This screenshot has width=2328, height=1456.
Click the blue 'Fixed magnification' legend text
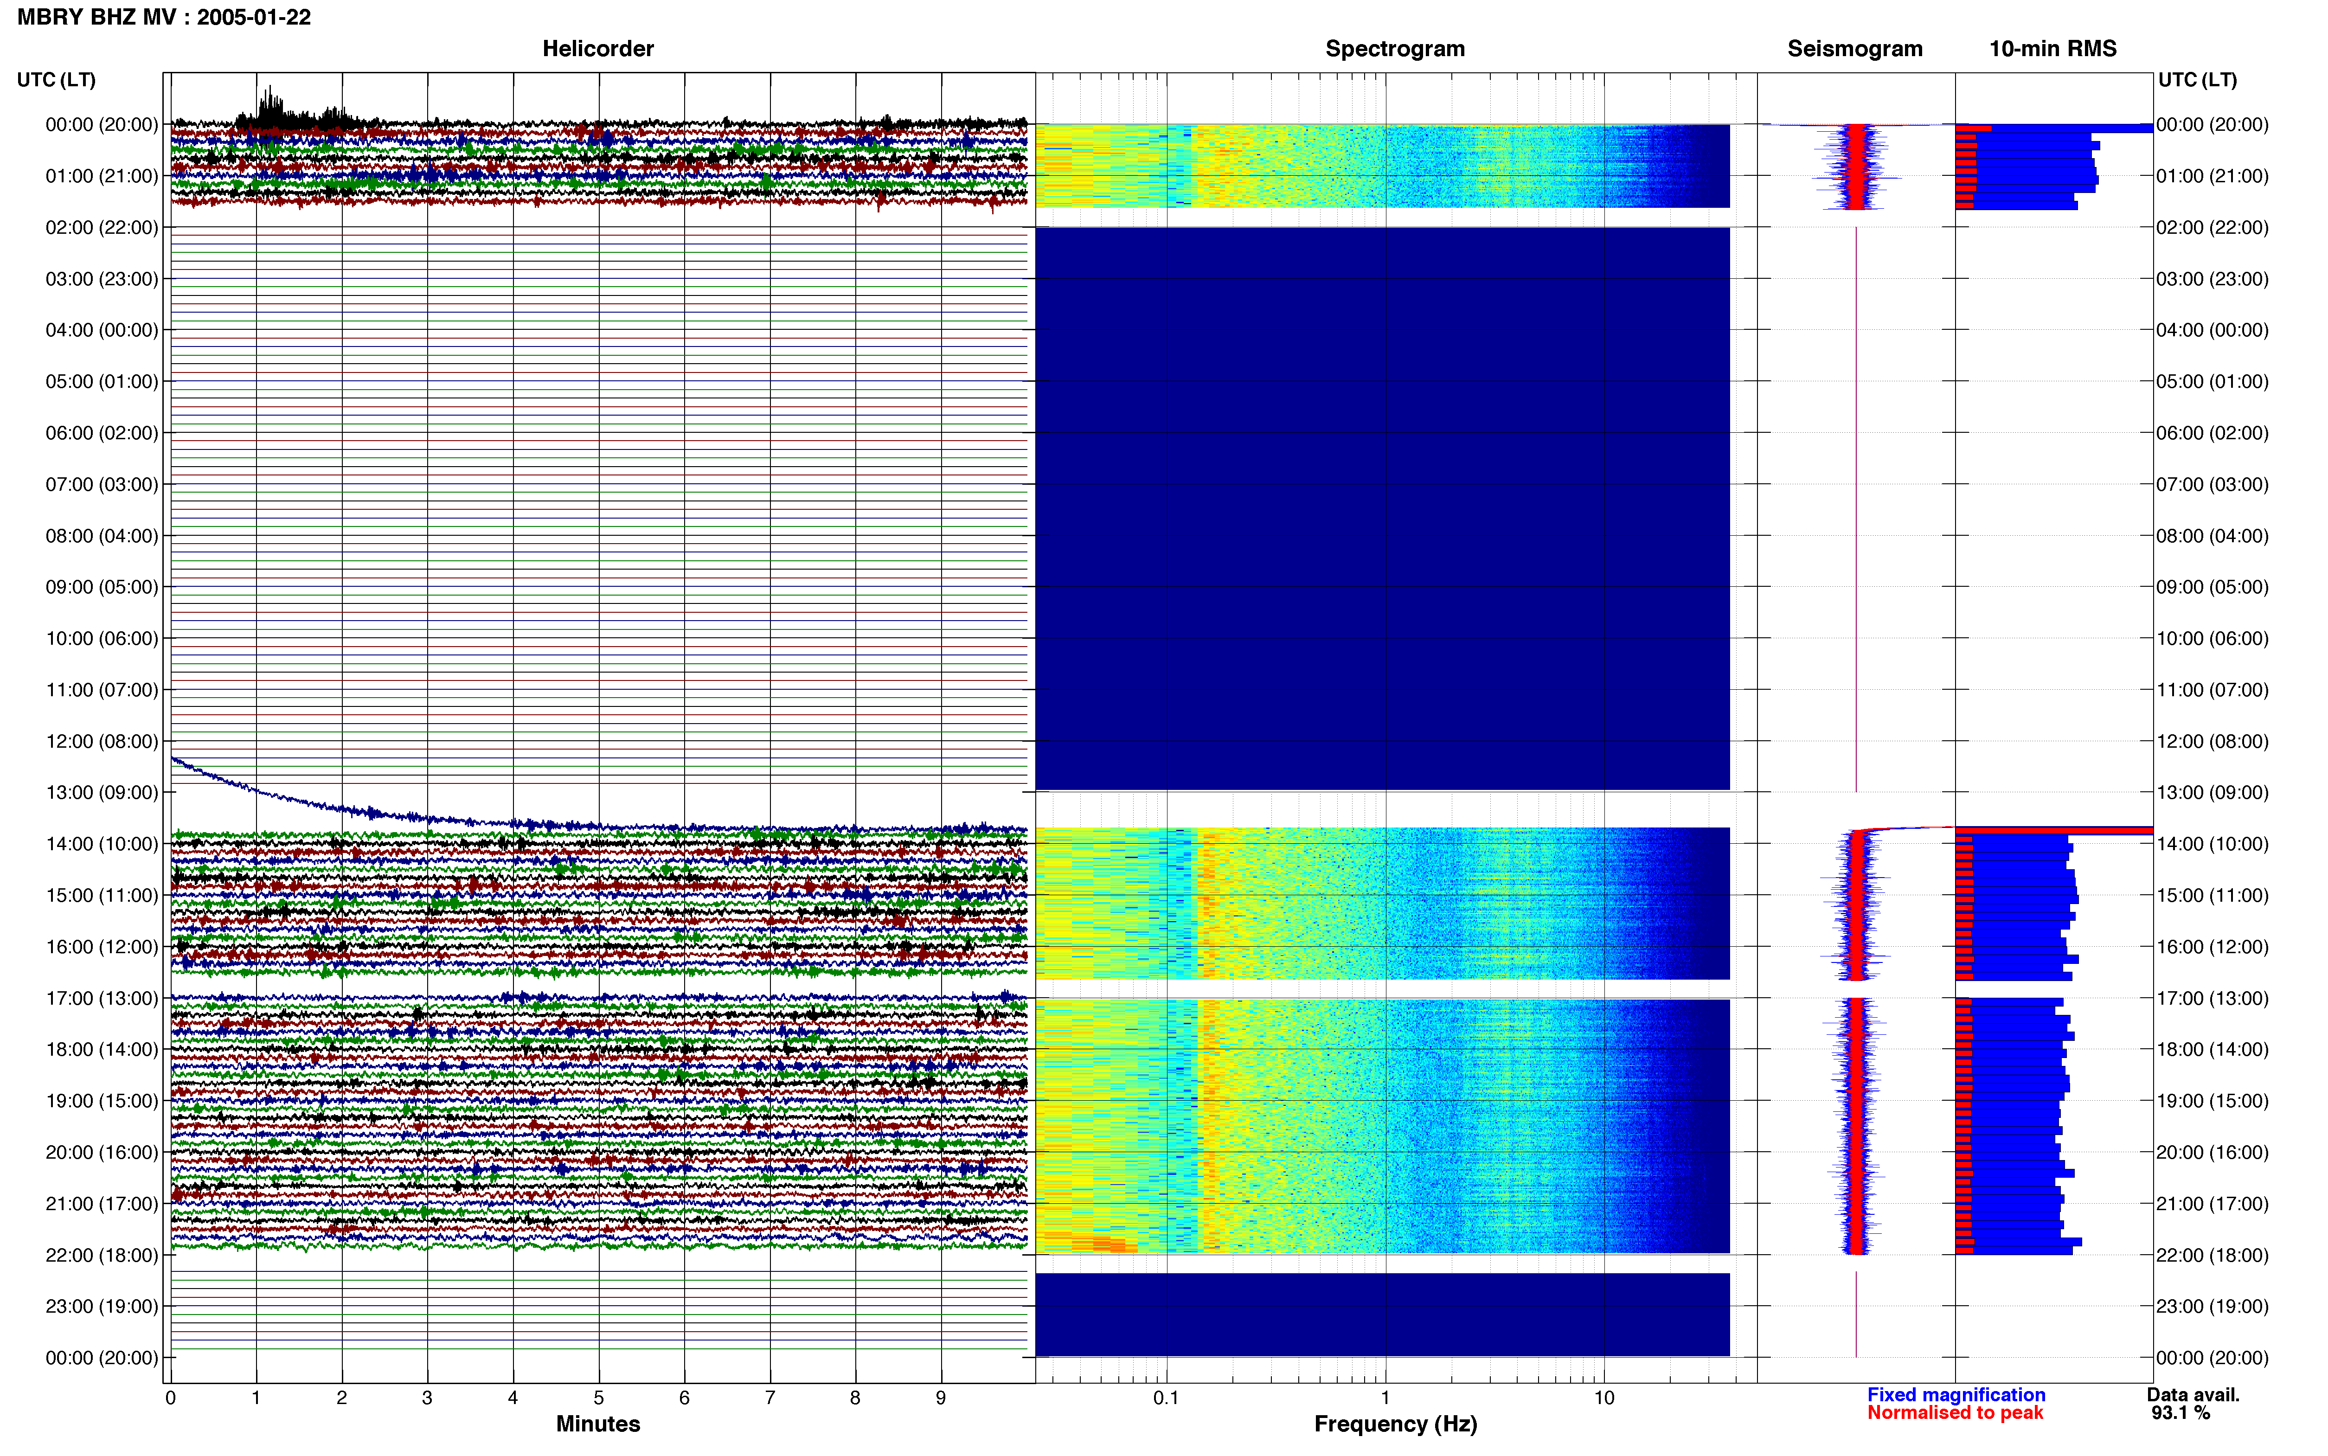[1956, 1394]
